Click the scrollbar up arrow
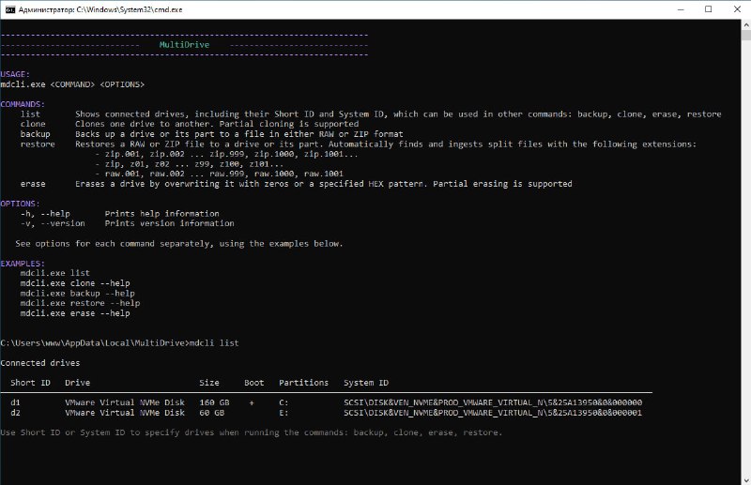Viewport: 751px width, 485px height. (746, 24)
